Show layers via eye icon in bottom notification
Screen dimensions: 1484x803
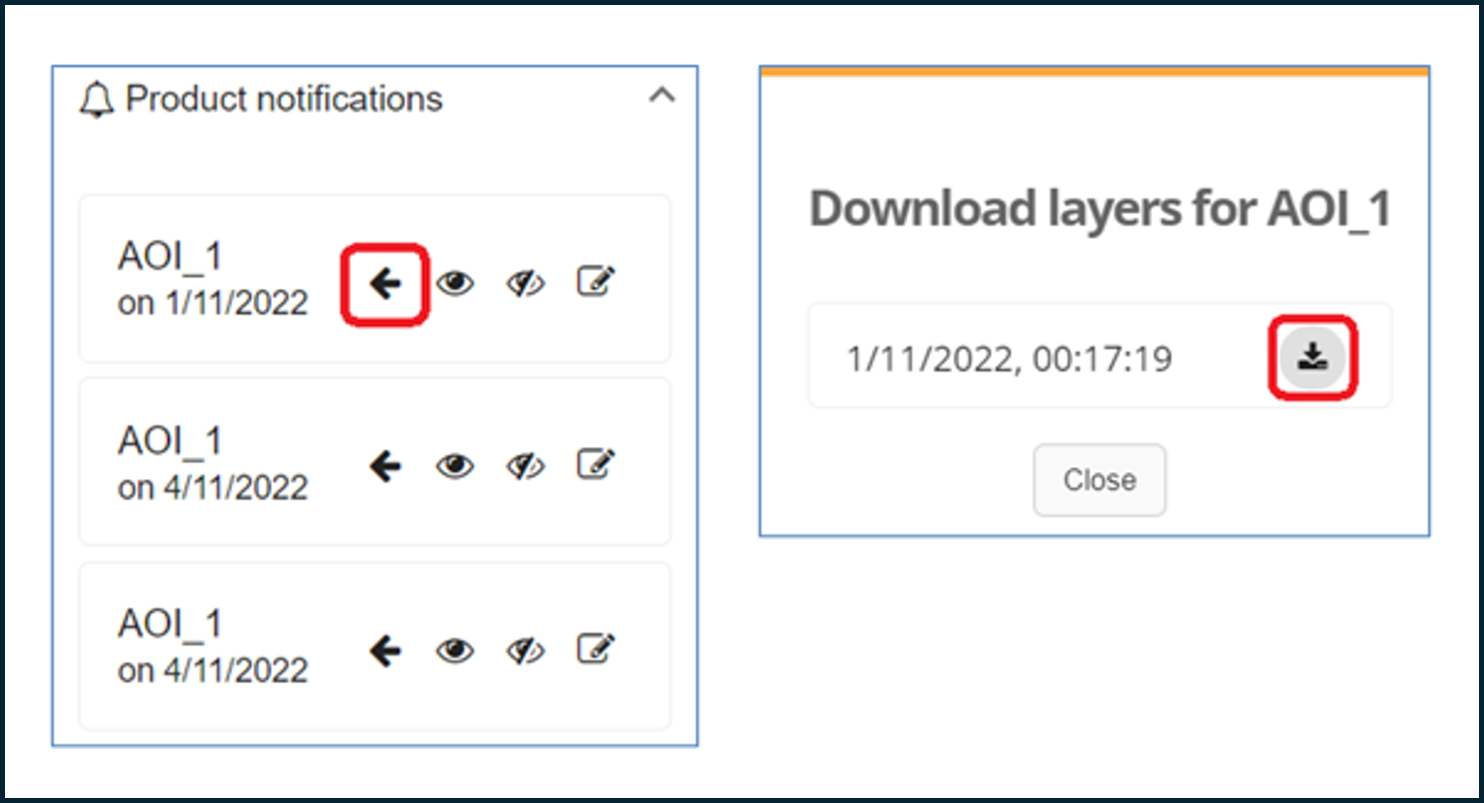[455, 651]
